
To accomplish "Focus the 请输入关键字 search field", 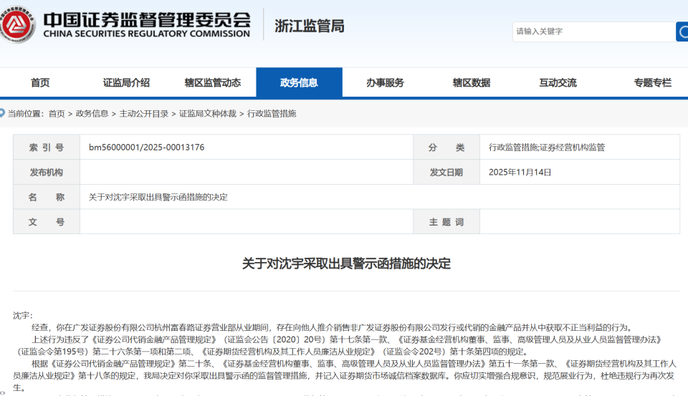I will 594,32.
